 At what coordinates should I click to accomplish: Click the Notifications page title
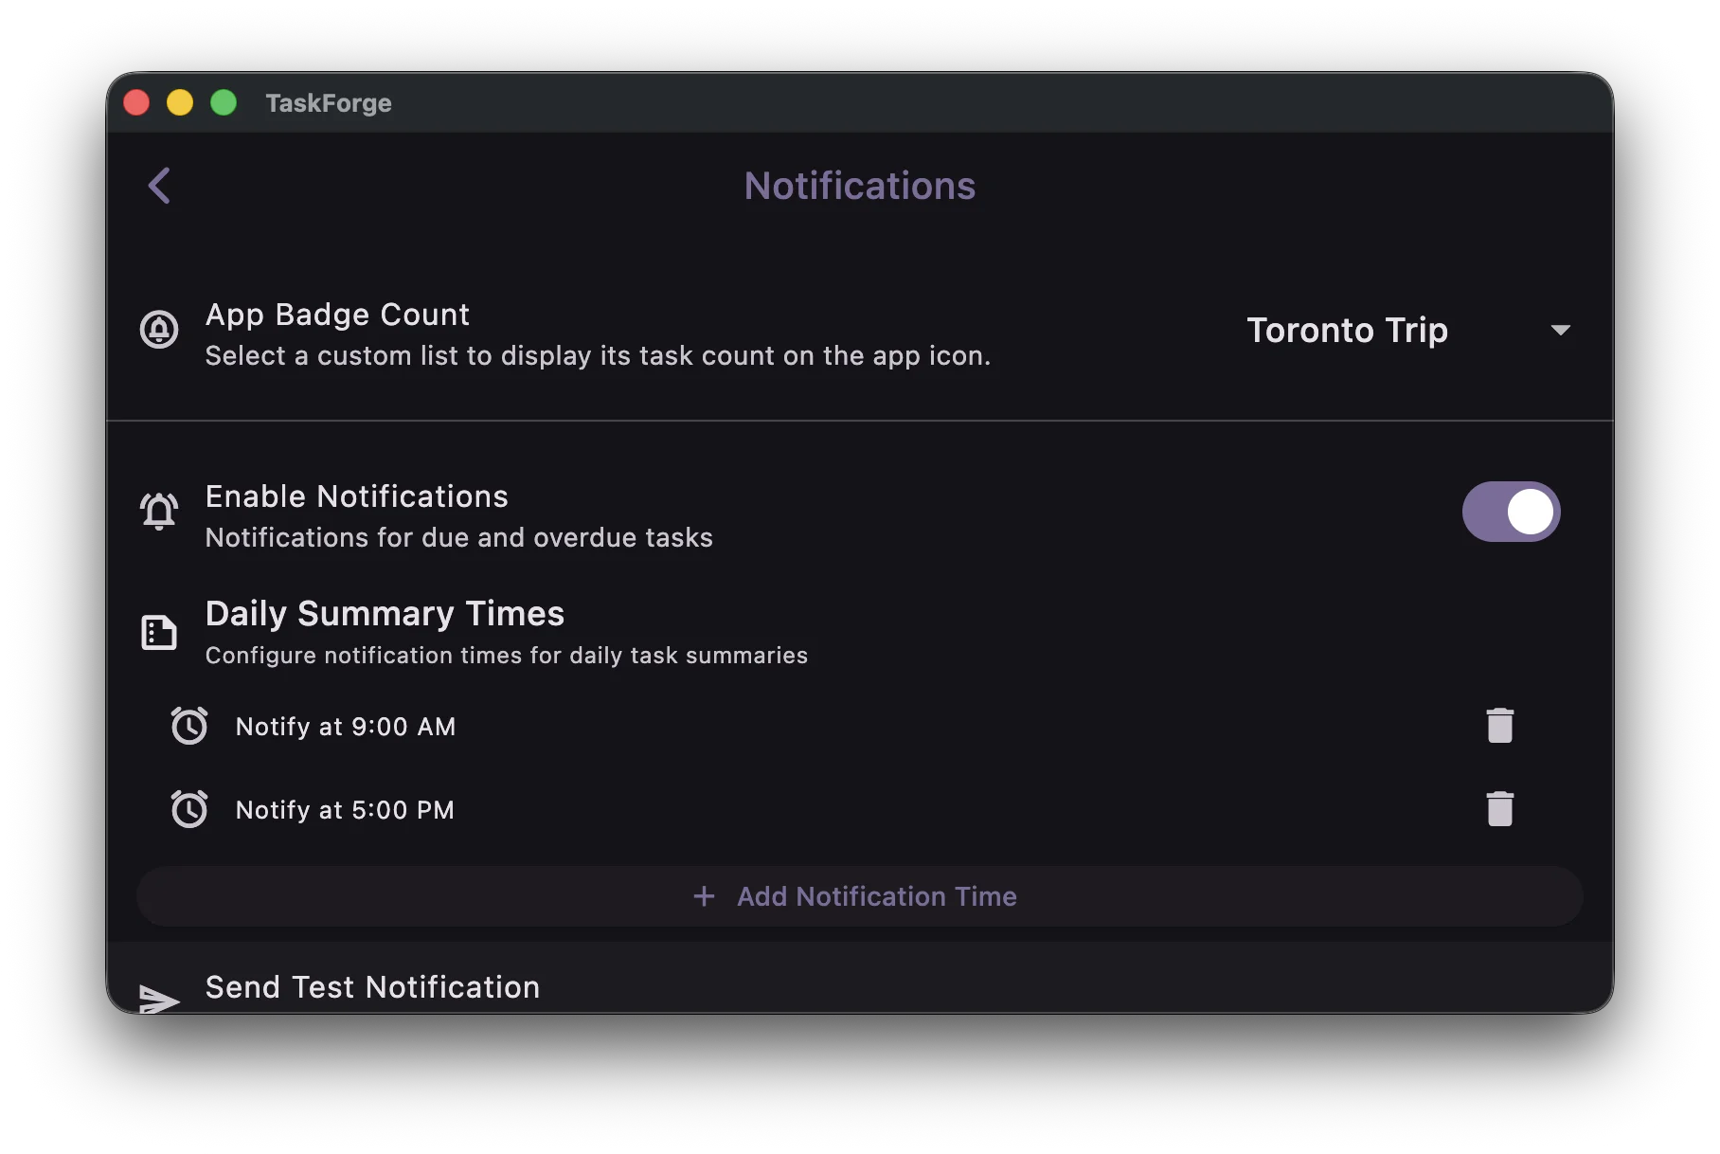(860, 186)
